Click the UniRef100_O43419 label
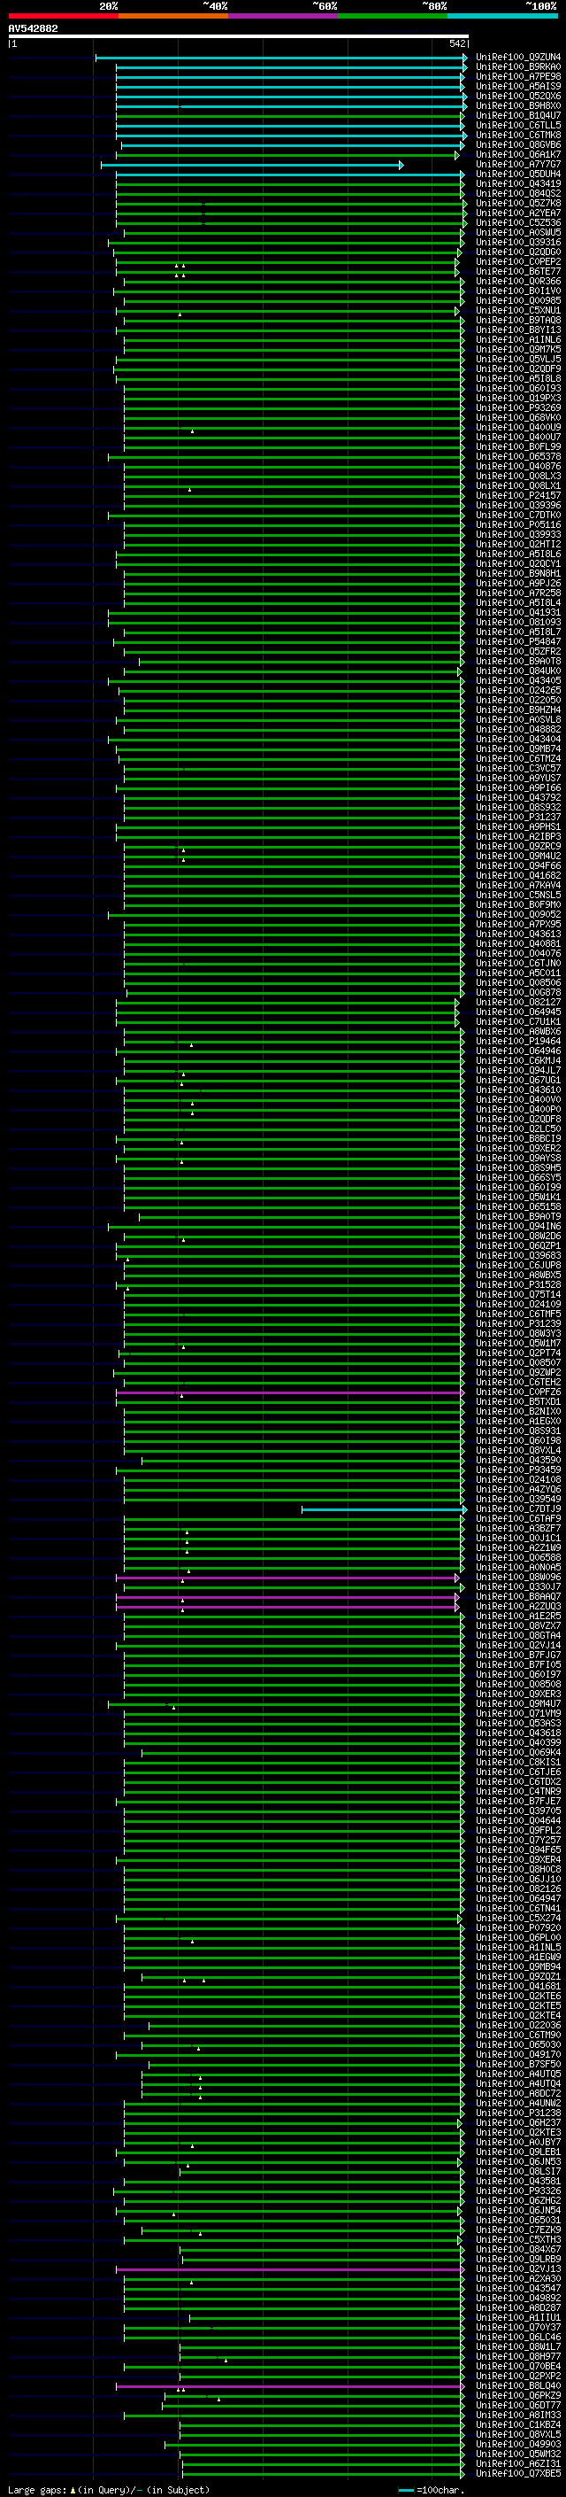The height and width of the screenshot is (2497, 566). pyautogui.click(x=518, y=184)
